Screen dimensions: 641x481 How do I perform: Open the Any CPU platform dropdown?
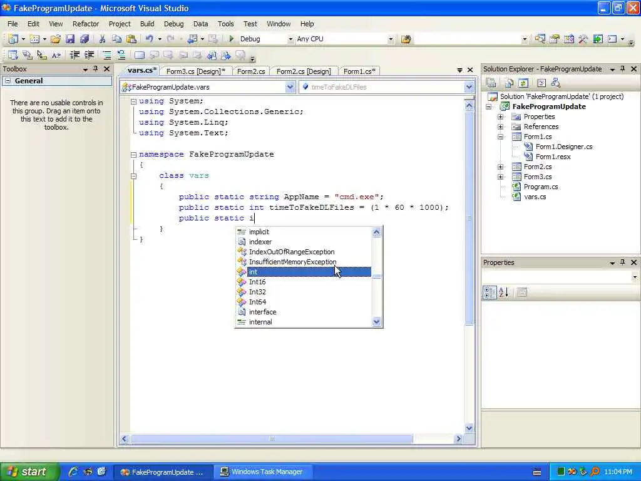391,39
